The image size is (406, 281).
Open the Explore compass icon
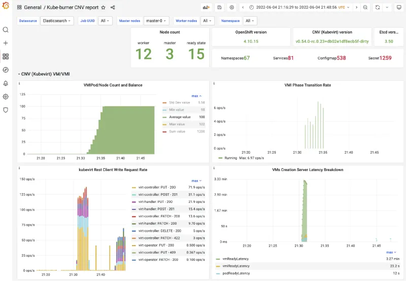point(6,70)
